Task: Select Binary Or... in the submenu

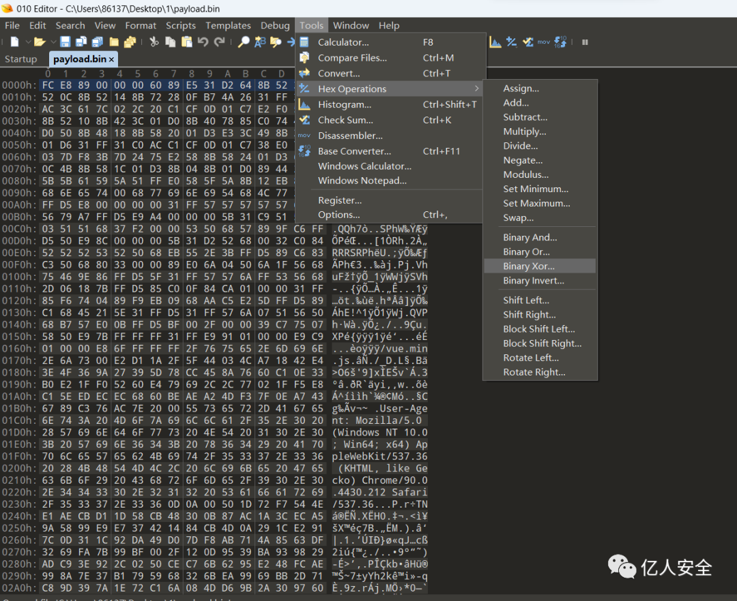Action: click(540, 252)
